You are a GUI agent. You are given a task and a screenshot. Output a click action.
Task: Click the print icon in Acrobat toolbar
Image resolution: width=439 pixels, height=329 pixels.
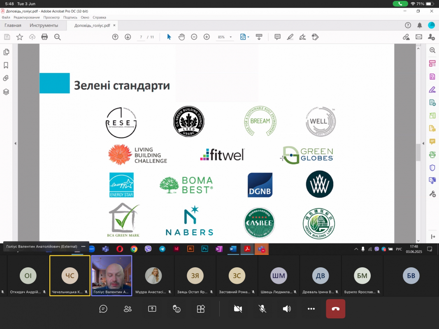pyautogui.click(x=44, y=37)
